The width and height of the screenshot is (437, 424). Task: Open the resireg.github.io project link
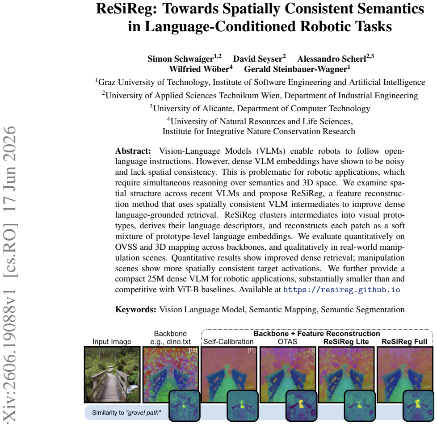341,290
